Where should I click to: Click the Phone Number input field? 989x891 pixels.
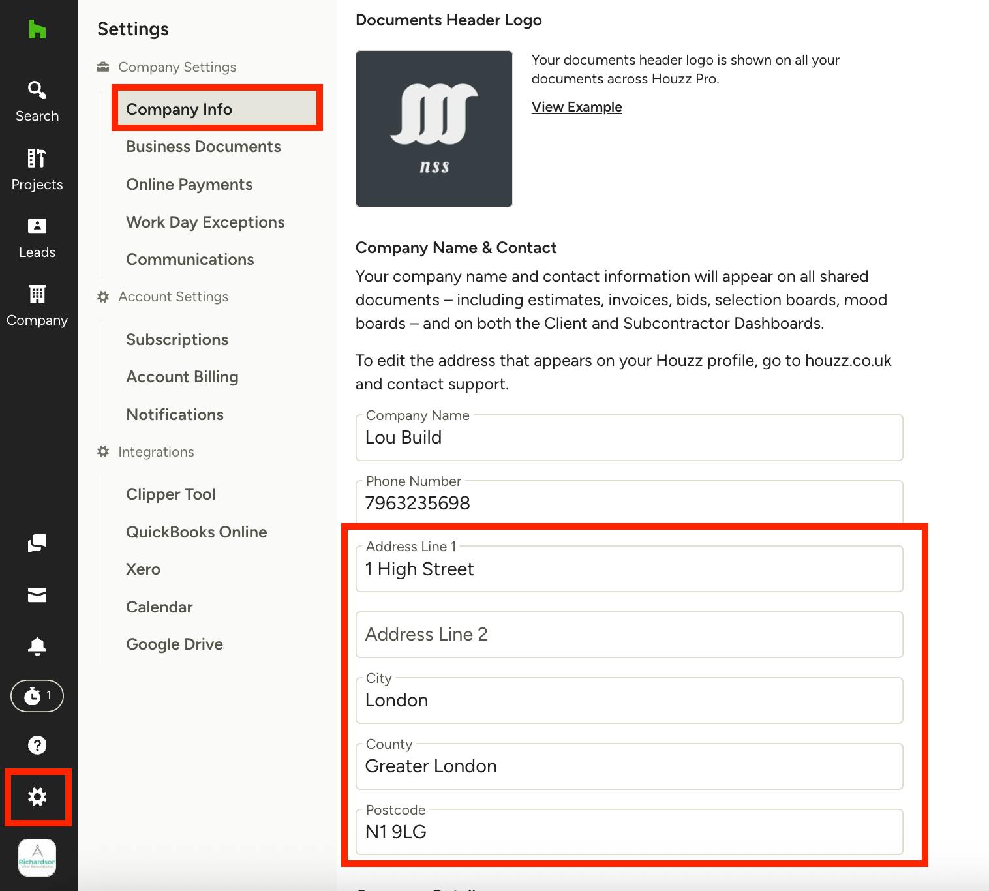click(x=630, y=502)
